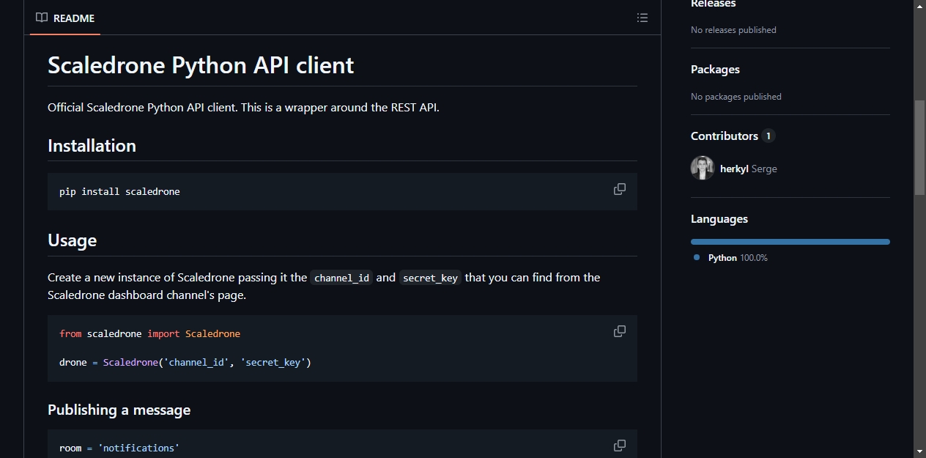The height and width of the screenshot is (458, 926).
Task: Copy the room notifications code block
Action: point(620,446)
